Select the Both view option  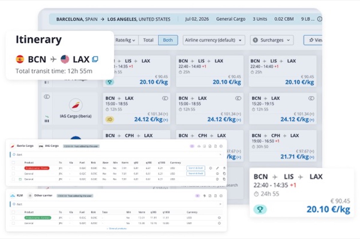coord(168,40)
